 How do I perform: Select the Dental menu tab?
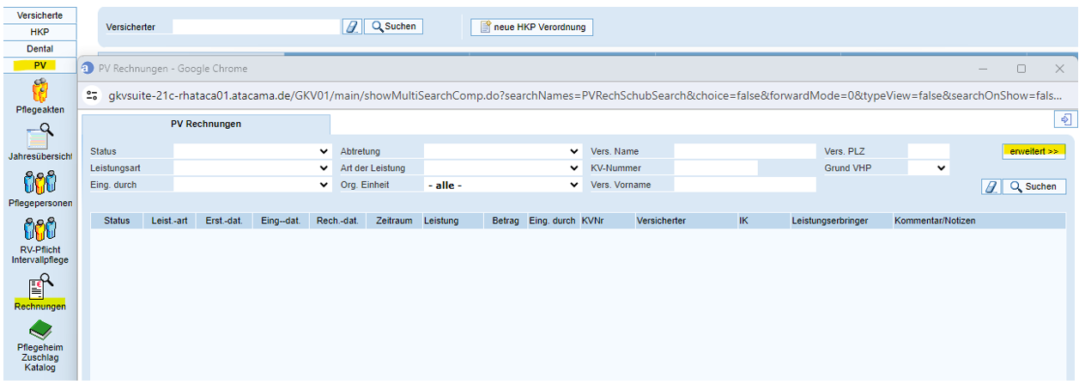[x=39, y=49]
